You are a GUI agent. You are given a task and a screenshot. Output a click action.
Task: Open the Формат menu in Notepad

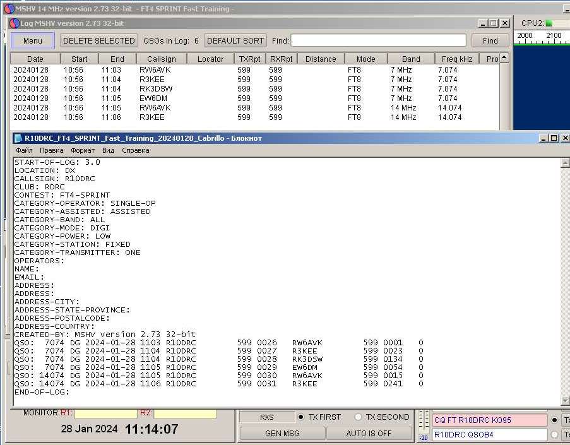[83, 150]
